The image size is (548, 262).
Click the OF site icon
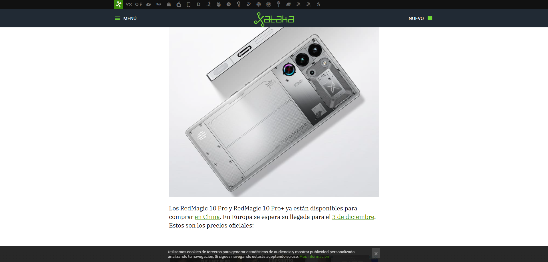coord(139,5)
